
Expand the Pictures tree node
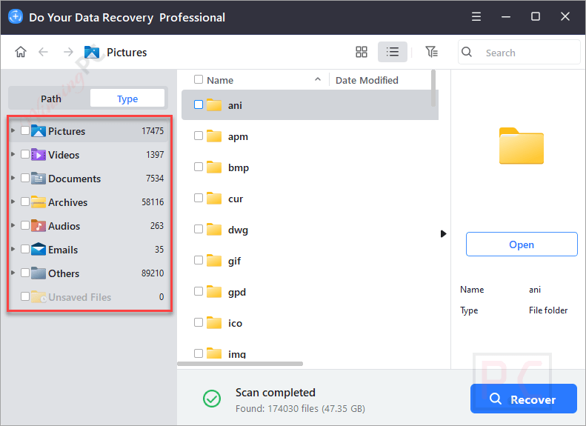click(x=13, y=130)
